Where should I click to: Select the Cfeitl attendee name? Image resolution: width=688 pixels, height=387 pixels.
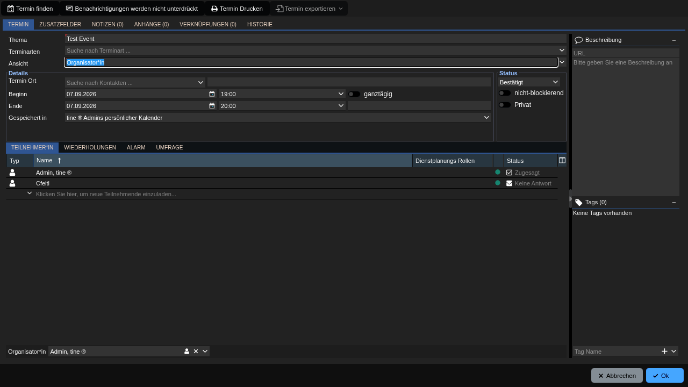coord(42,183)
